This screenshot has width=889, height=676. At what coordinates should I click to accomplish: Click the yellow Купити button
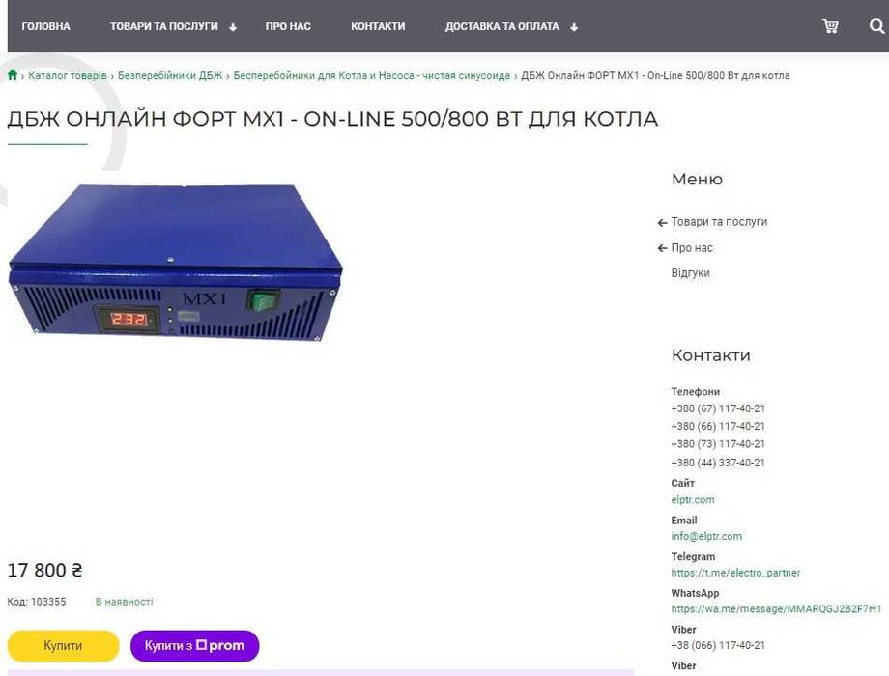(x=63, y=645)
